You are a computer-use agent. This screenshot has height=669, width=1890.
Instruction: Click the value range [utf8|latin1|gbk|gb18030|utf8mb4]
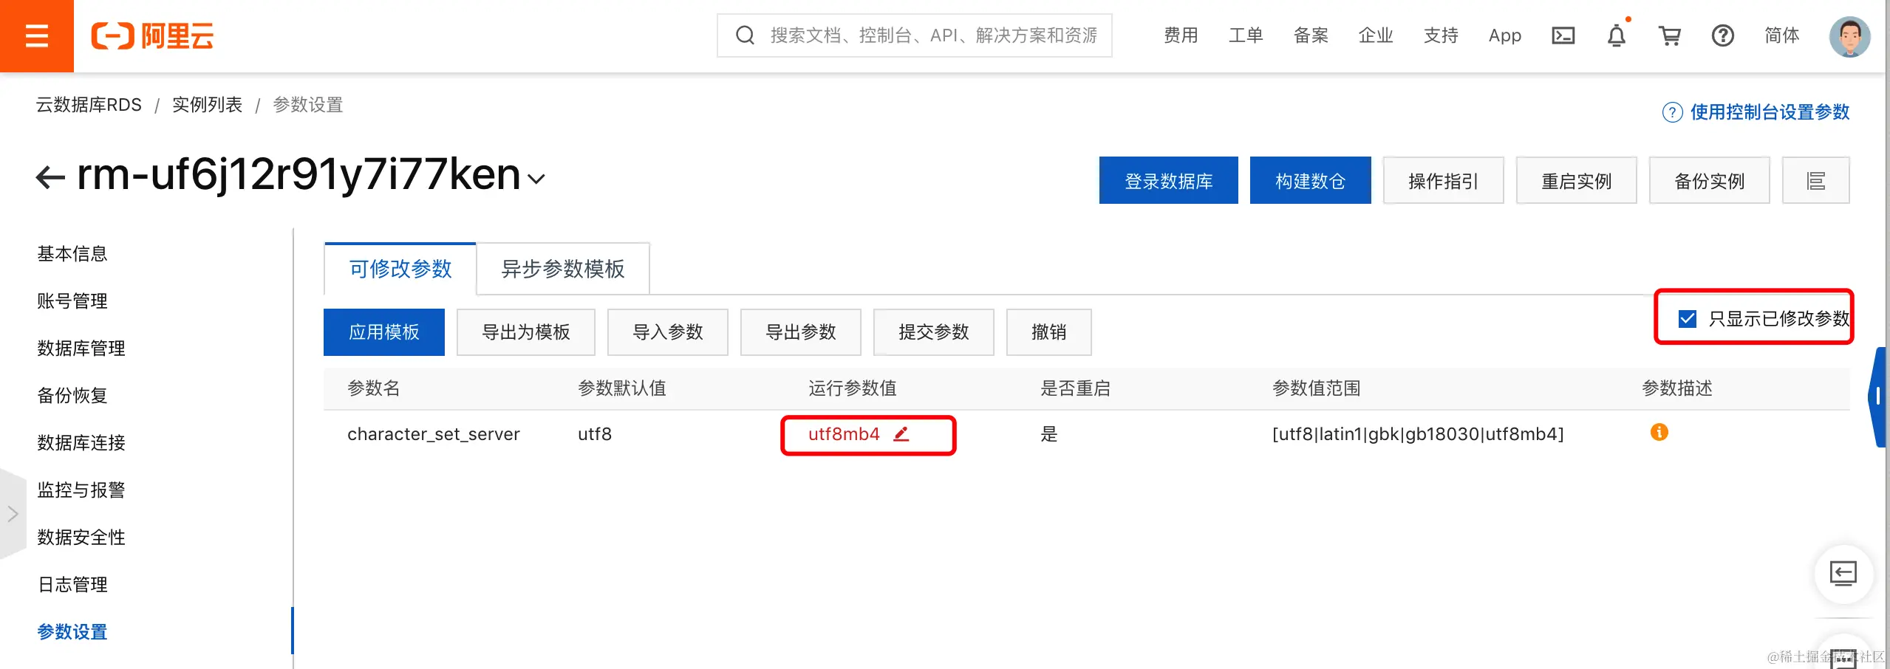tap(1418, 434)
